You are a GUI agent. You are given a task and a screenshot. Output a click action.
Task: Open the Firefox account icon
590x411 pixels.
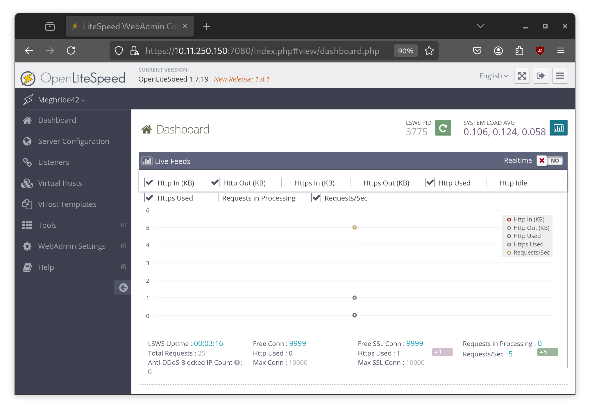[x=498, y=51]
